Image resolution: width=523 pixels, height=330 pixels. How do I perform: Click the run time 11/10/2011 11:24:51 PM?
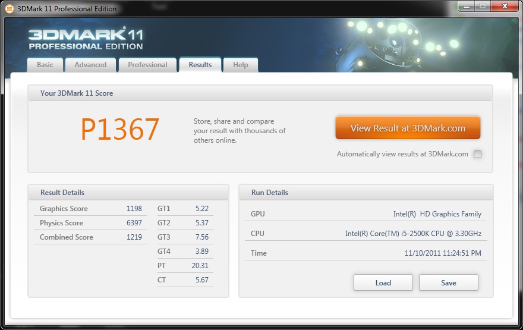(443, 253)
